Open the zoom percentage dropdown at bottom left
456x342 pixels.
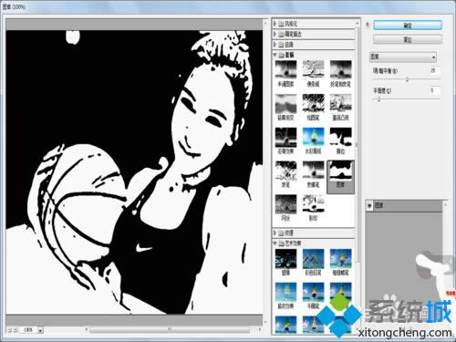pyautogui.click(x=40, y=330)
